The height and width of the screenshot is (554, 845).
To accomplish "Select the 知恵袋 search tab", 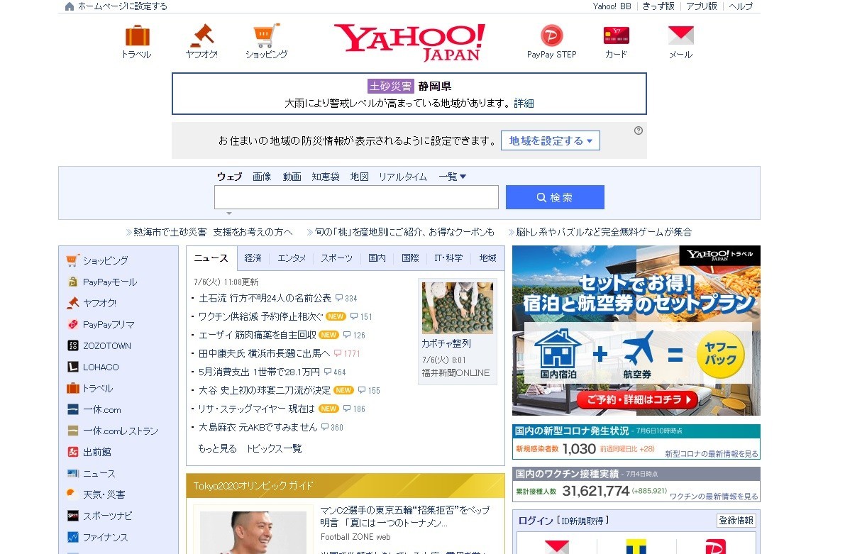I will tap(326, 177).
